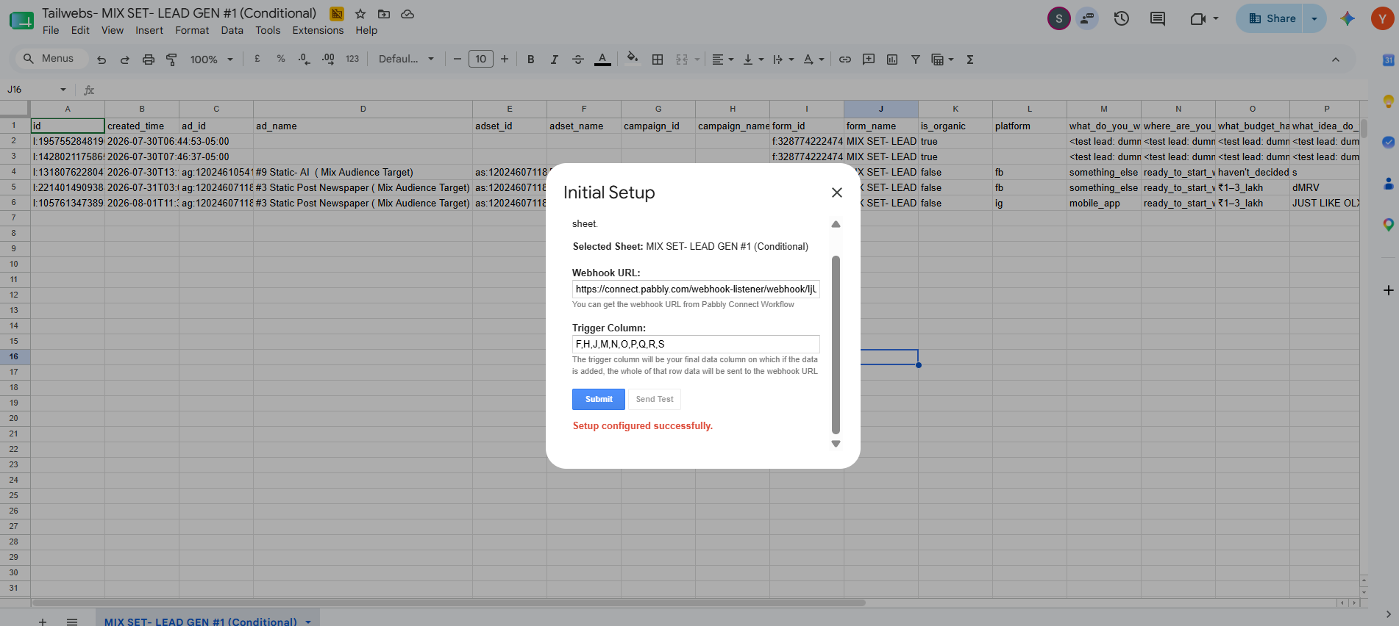
Task: Get add-ons with the plus icon
Action: [x=1388, y=290]
